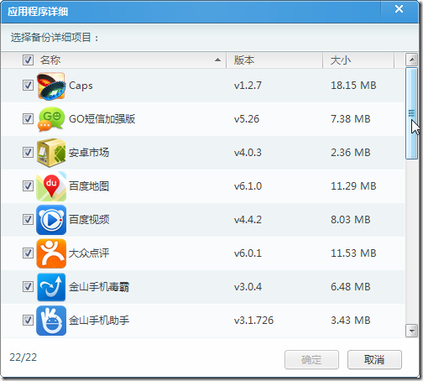Click the 金山手机毒霸 app icon
The image size is (423, 381).
point(51,287)
